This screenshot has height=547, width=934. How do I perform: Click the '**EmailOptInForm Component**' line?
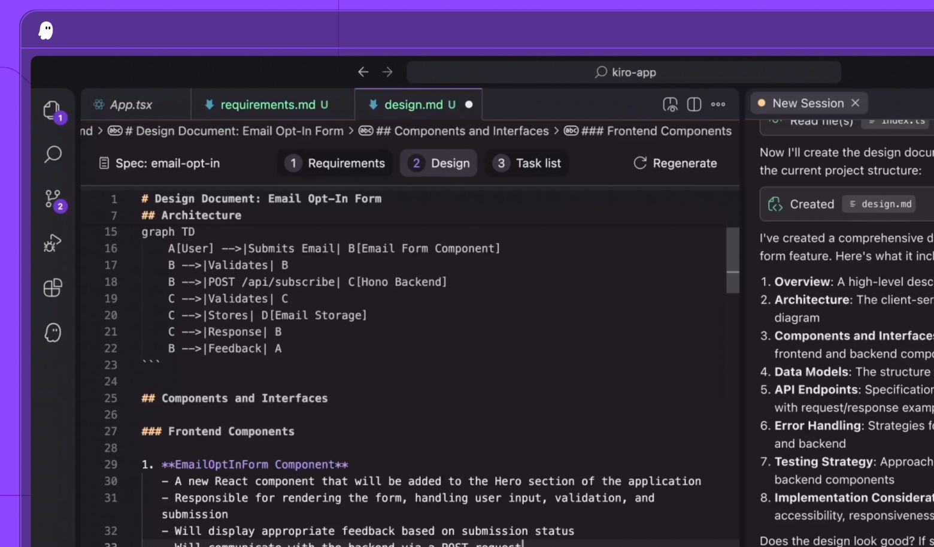tap(245, 464)
